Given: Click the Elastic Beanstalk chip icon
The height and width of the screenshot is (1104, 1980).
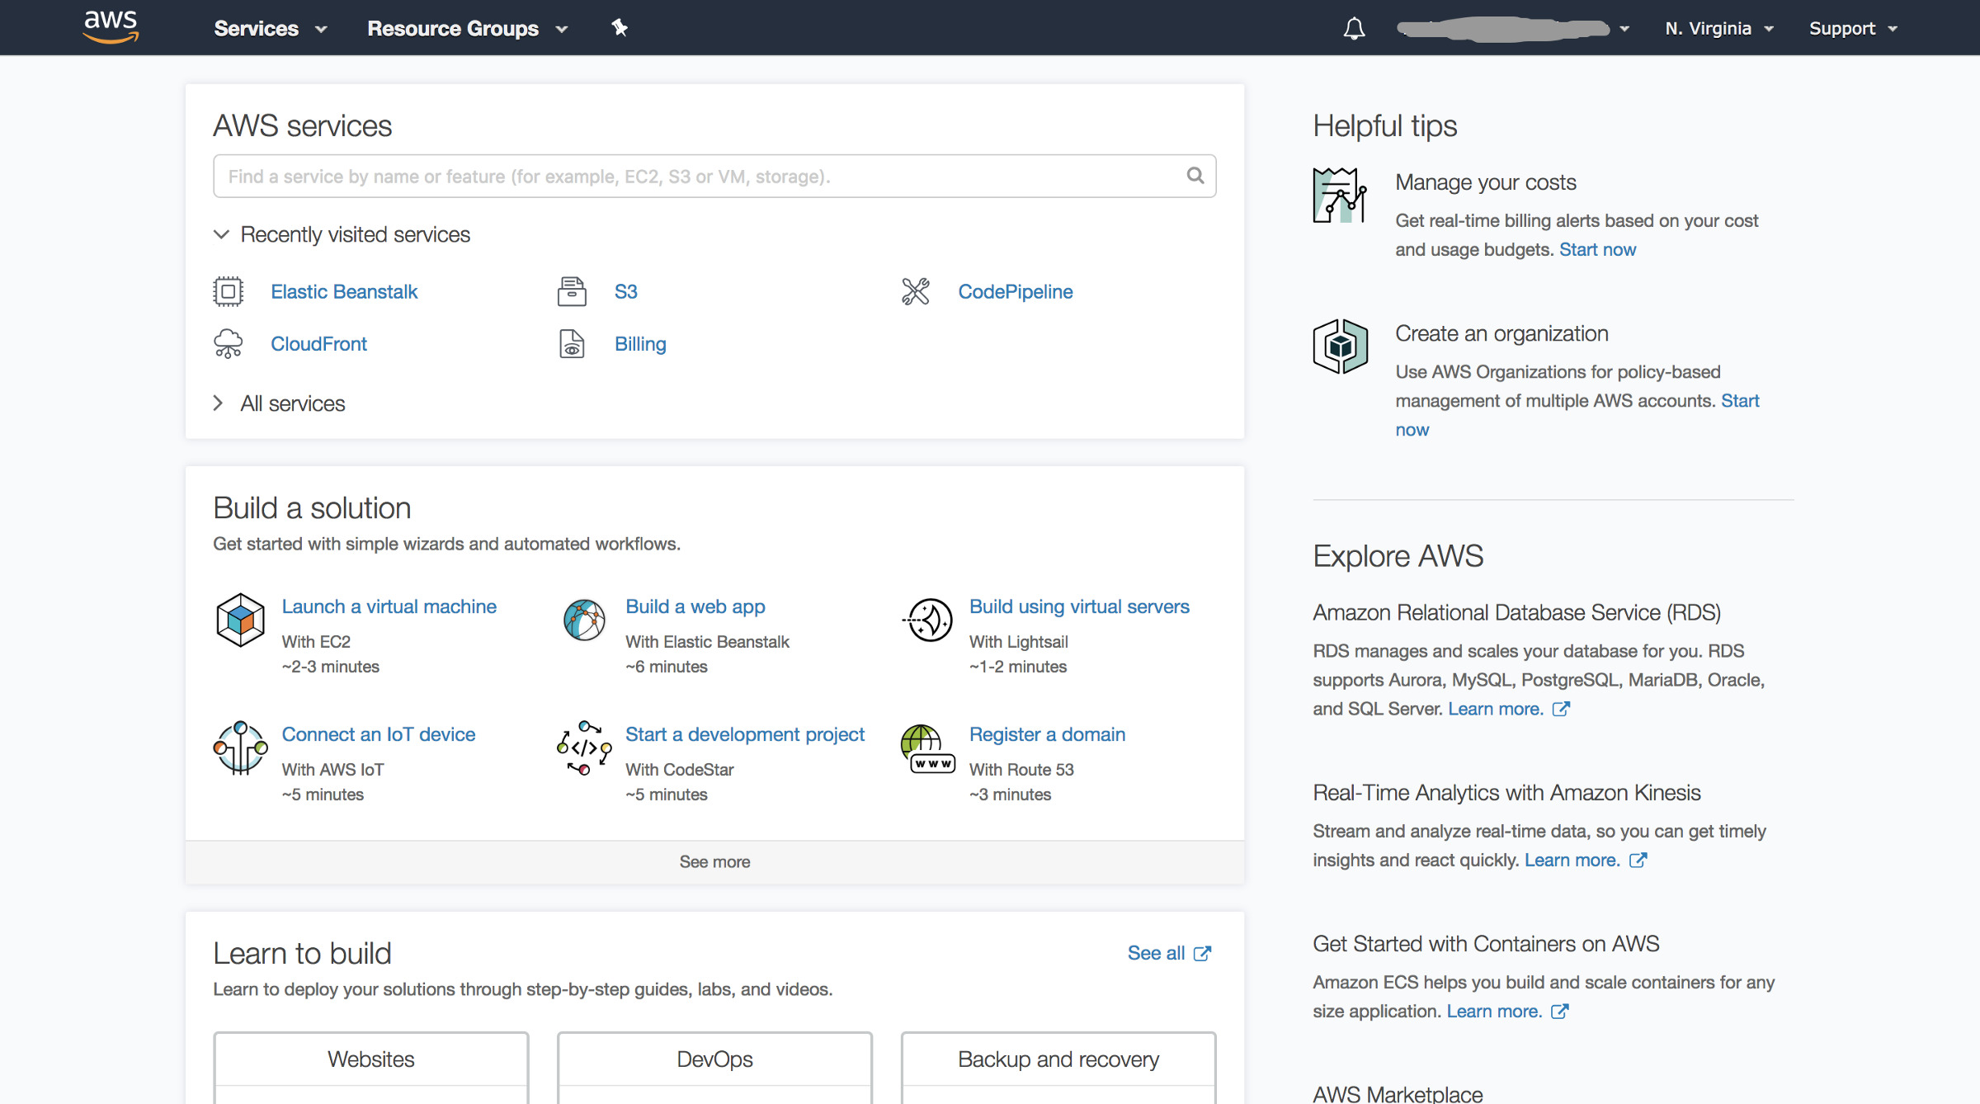Looking at the screenshot, I should click(229, 291).
